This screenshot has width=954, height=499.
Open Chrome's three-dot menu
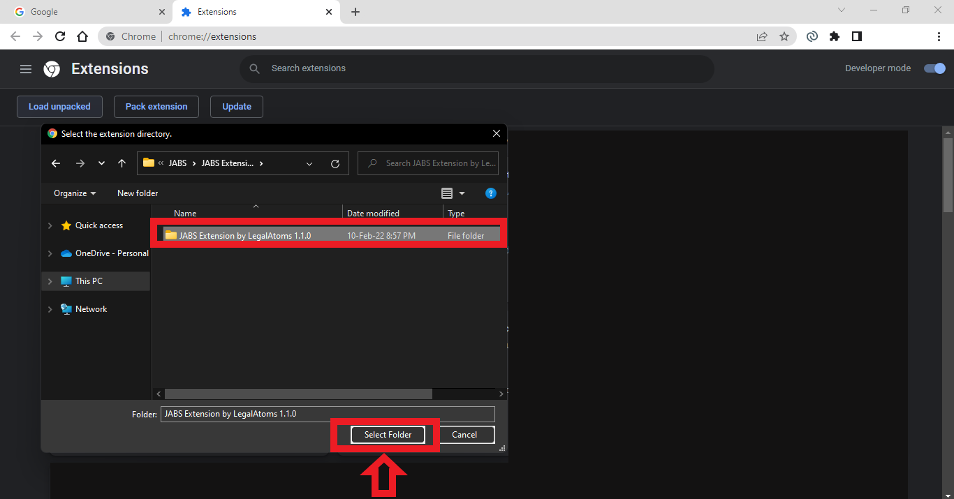[939, 36]
